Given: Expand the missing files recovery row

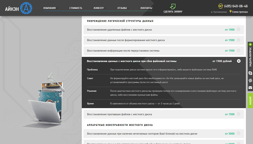Looking at the screenshot, I should click(x=239, y=114).
